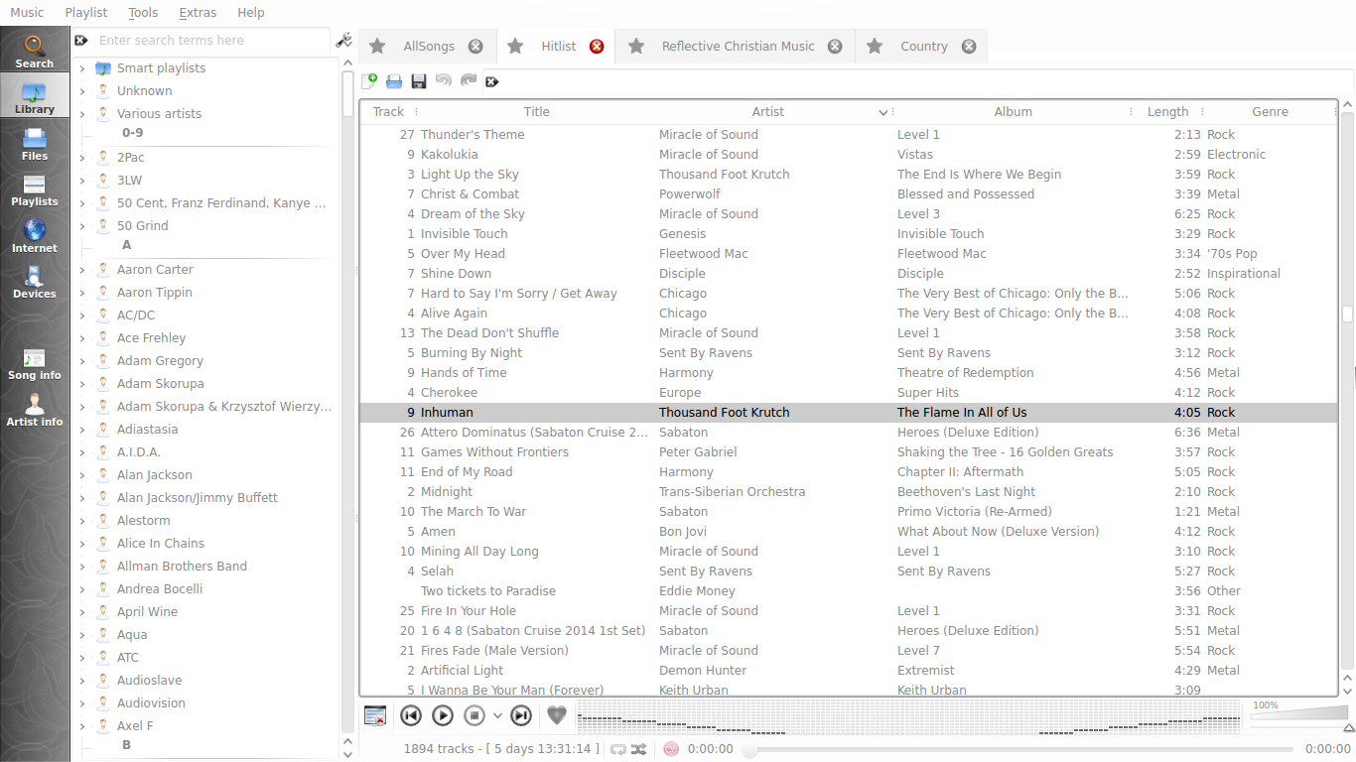1356x762 pixels.
Task: Close the Reflective Christian Music tab
Action: (x=835, y=47)
